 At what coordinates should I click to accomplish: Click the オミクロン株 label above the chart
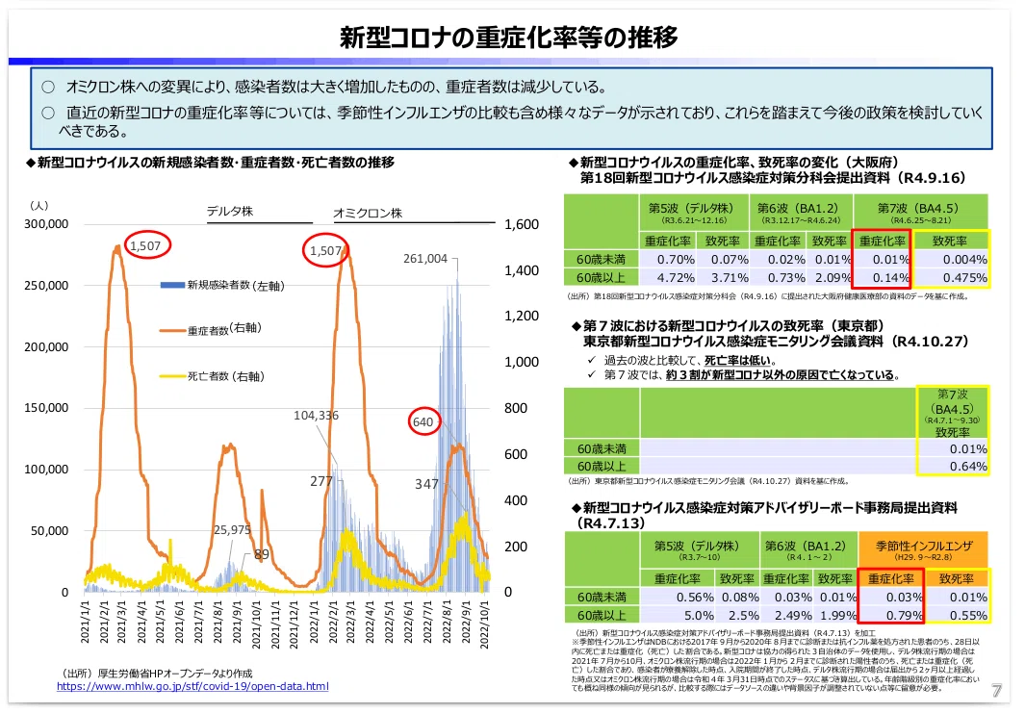click(368, 213)
